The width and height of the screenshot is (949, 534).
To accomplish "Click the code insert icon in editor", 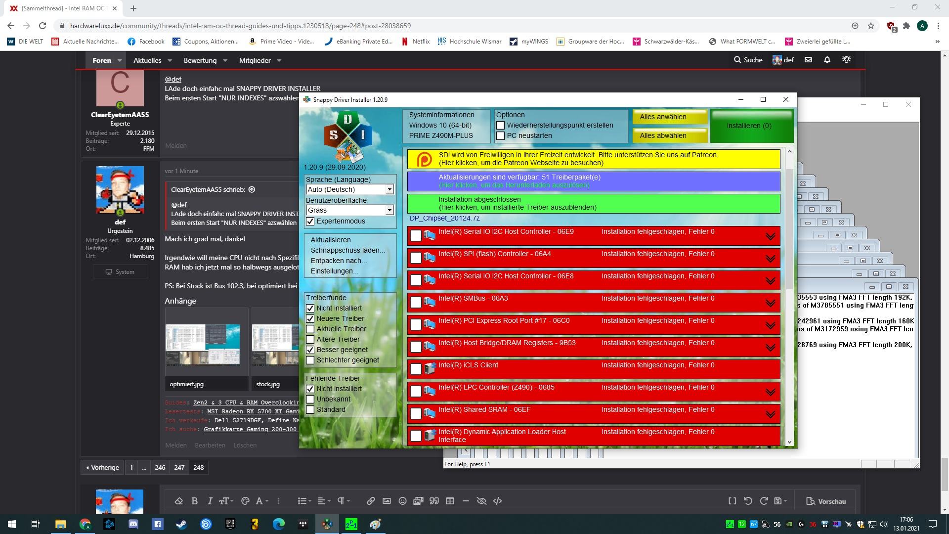I will pos(497,501).
